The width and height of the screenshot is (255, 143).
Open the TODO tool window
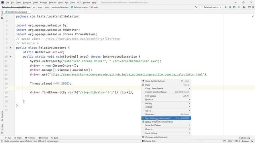tap(18, 138)
